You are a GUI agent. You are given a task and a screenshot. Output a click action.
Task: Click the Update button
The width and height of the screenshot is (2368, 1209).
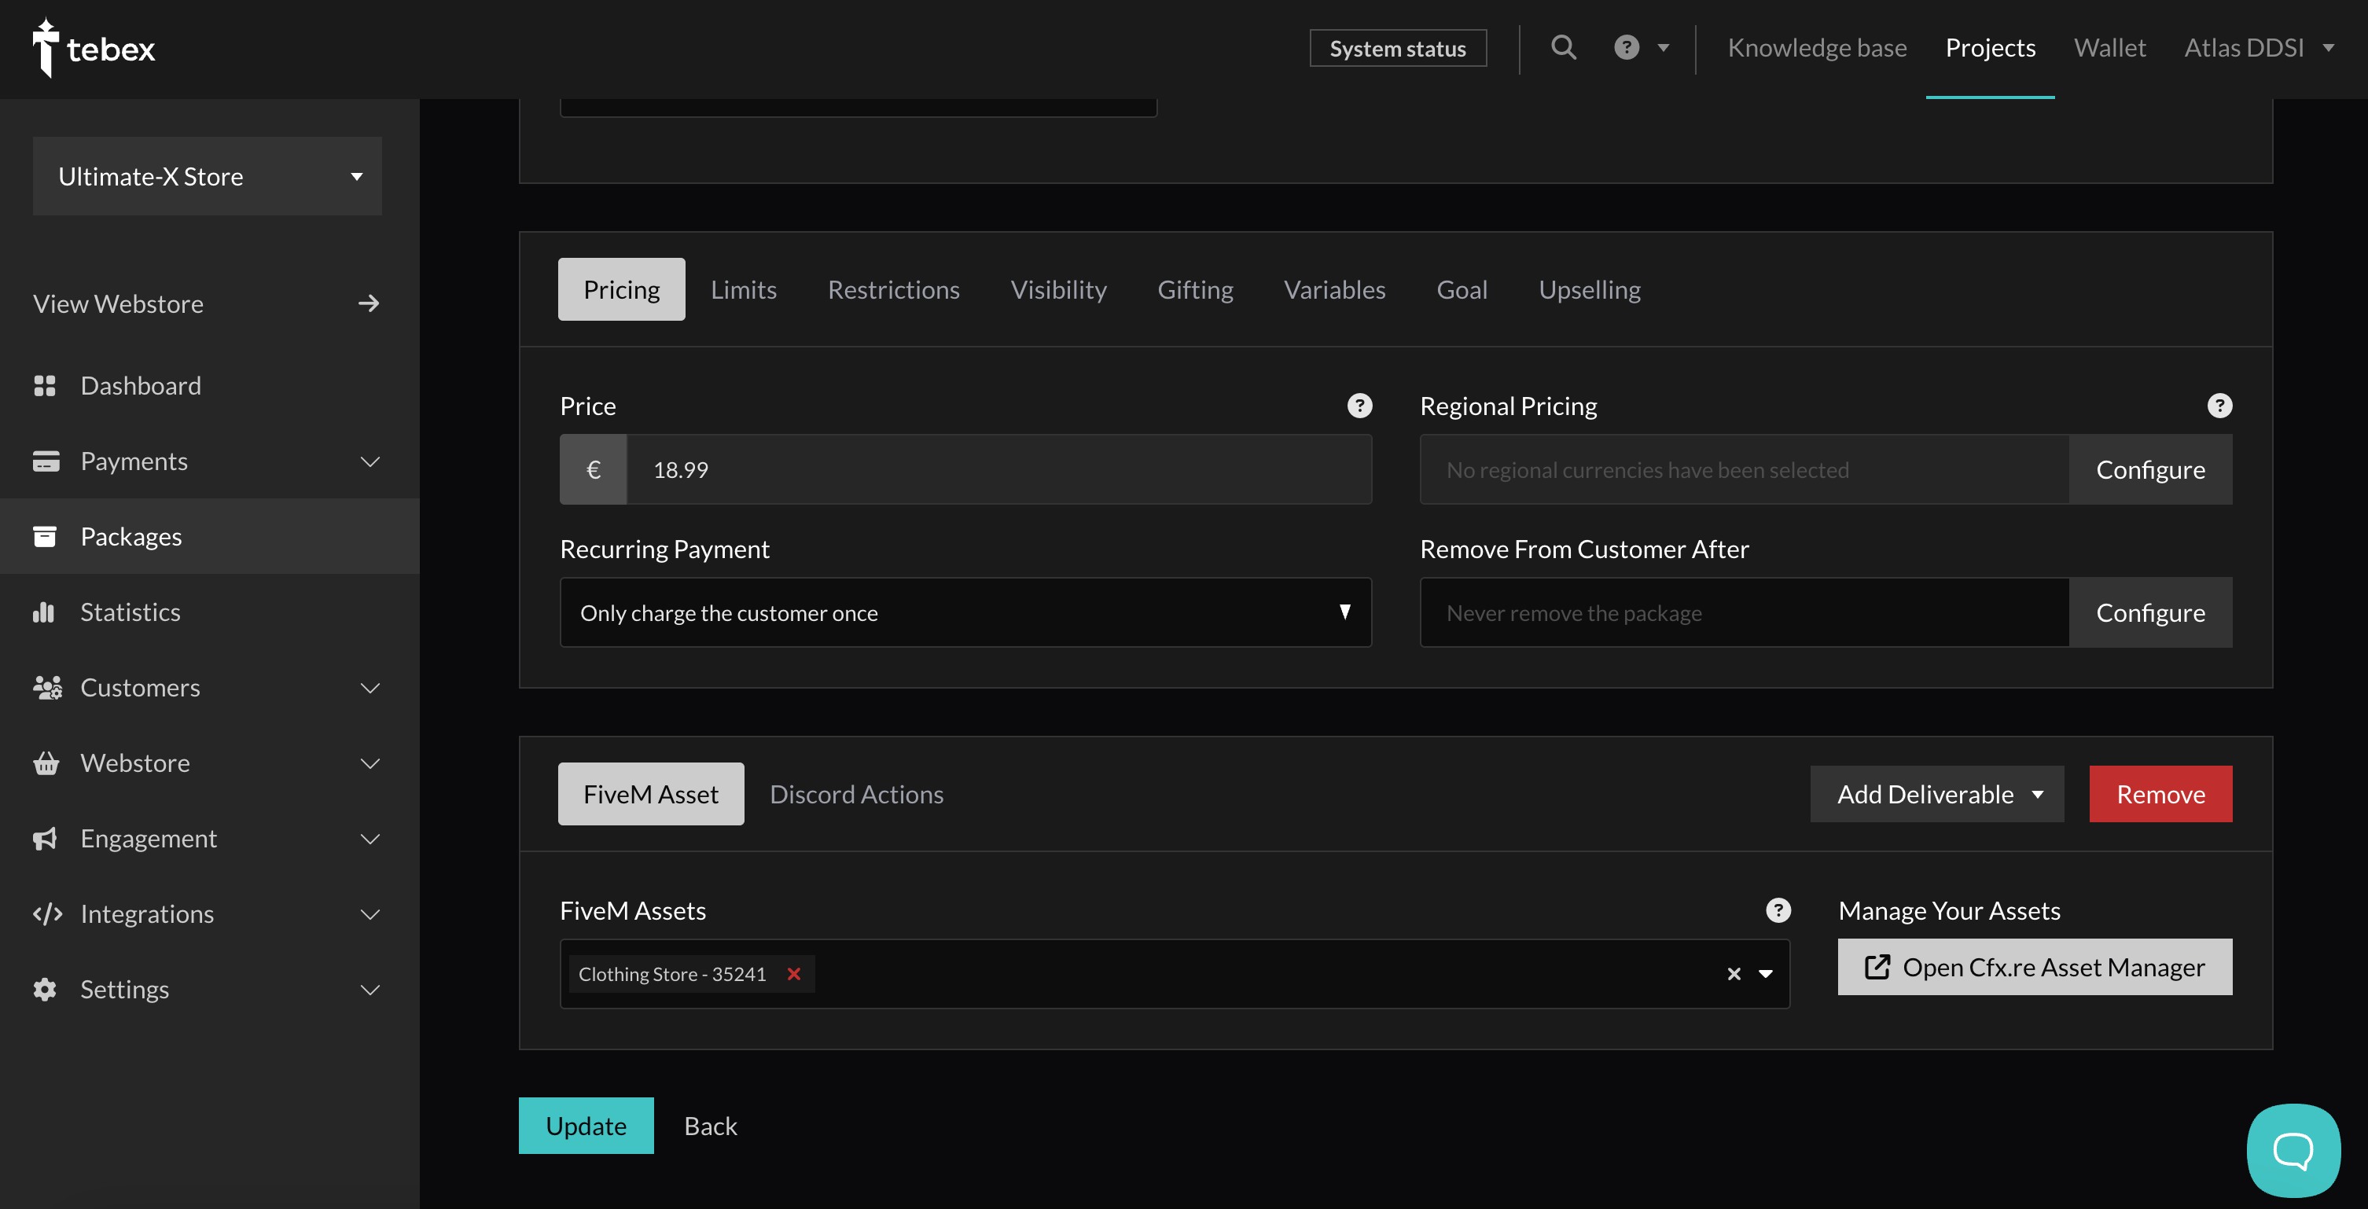[586, 1126]
